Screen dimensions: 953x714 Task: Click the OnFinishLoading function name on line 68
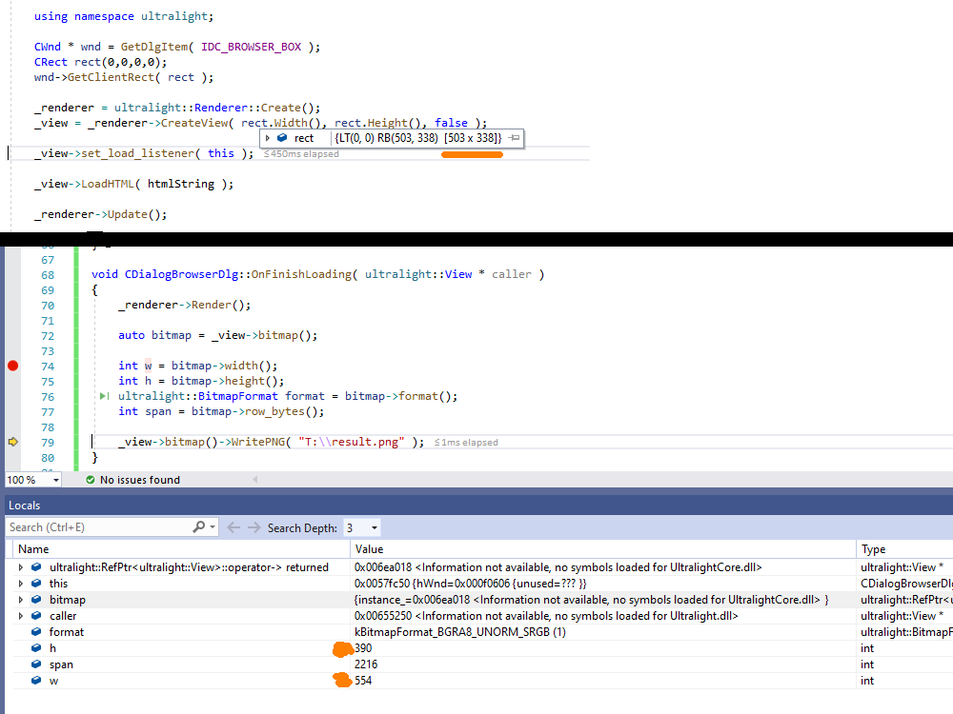coord(301,274)
